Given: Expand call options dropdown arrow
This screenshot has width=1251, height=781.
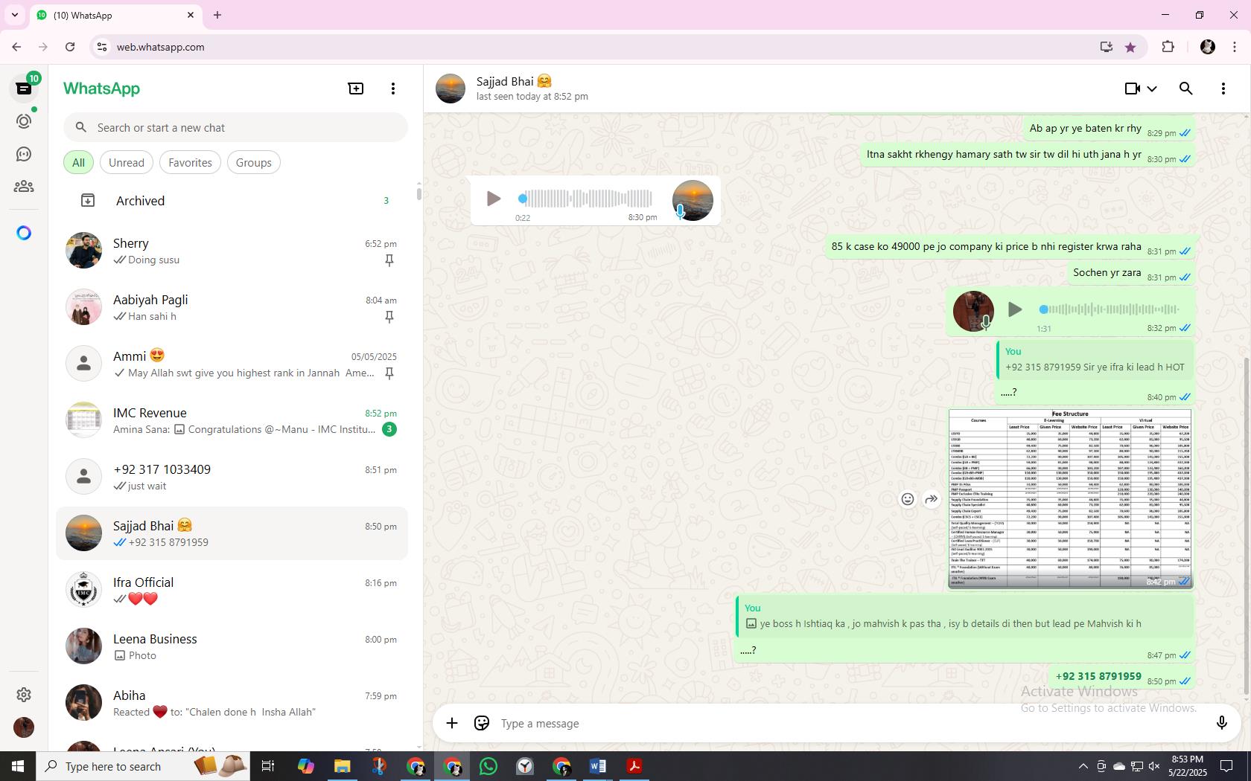Looking at the screenshot, I should (1152, 89).
